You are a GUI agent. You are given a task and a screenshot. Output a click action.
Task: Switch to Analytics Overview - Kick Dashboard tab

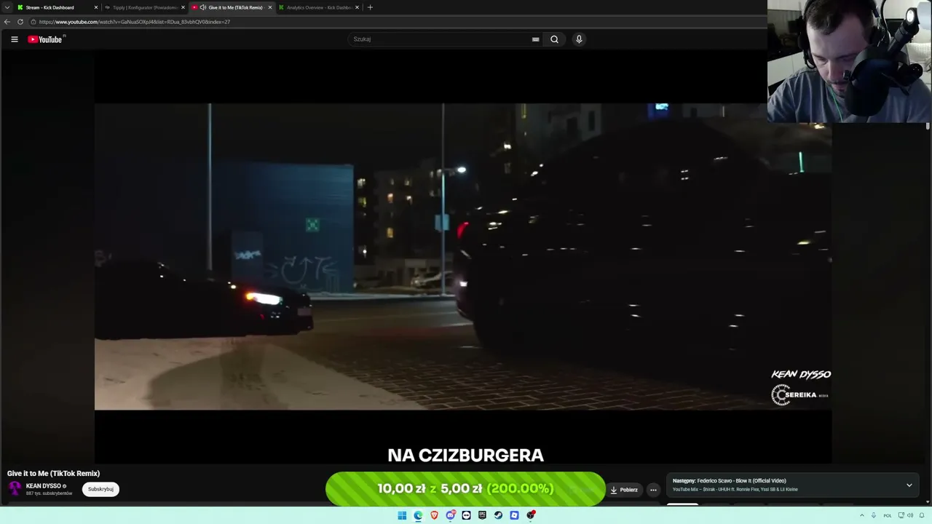318,7
